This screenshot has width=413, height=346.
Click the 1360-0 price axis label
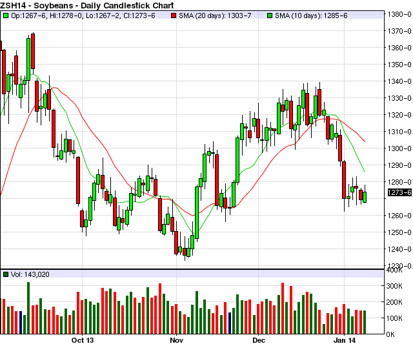click(399, 48)
